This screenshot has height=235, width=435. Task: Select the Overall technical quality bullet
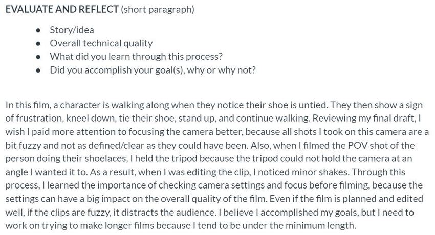(101, 43)
